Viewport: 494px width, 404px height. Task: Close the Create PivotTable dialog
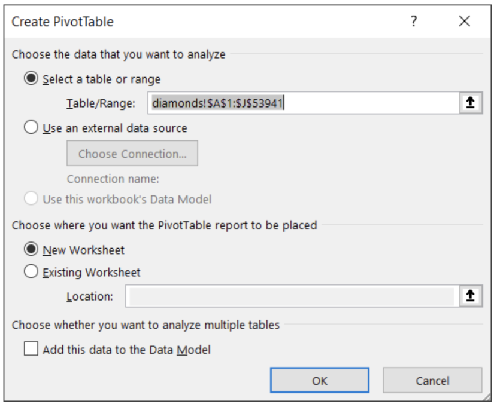click(464, 21)
